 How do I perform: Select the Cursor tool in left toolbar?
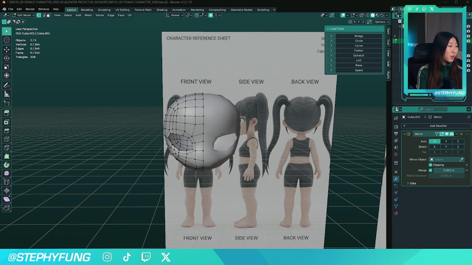(7, 40)
